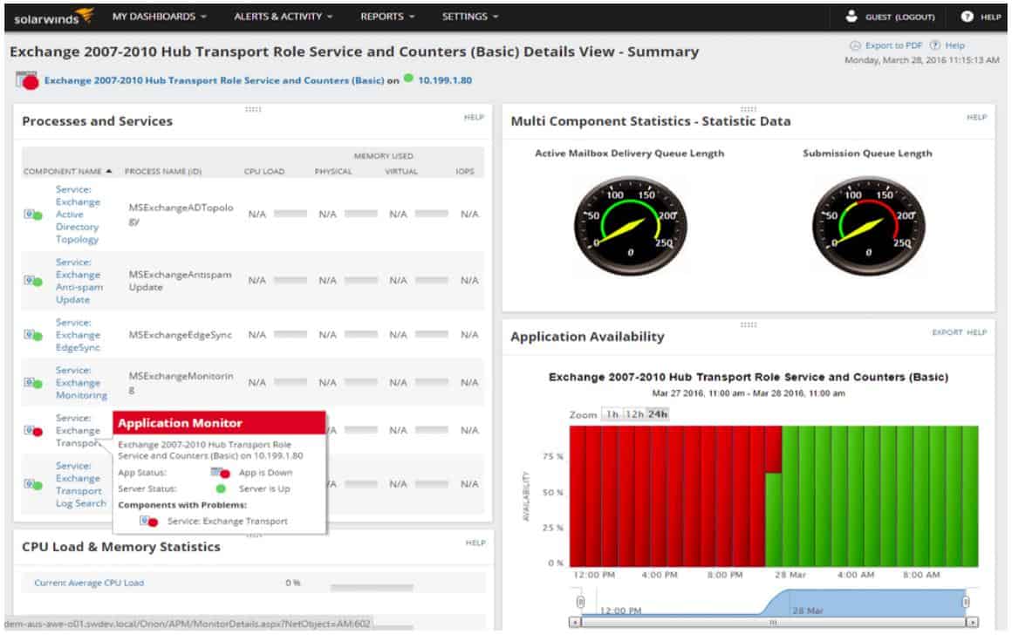
Task: Open Current Average CPU Load link
Action: 89,583
